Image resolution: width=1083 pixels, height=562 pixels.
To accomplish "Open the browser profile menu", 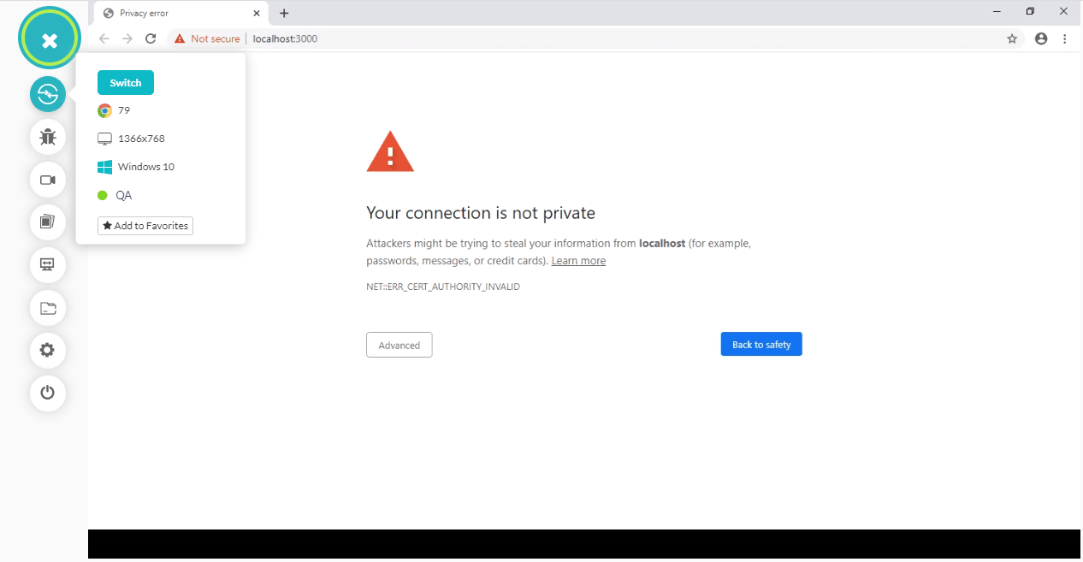I will coord(1041,38).
